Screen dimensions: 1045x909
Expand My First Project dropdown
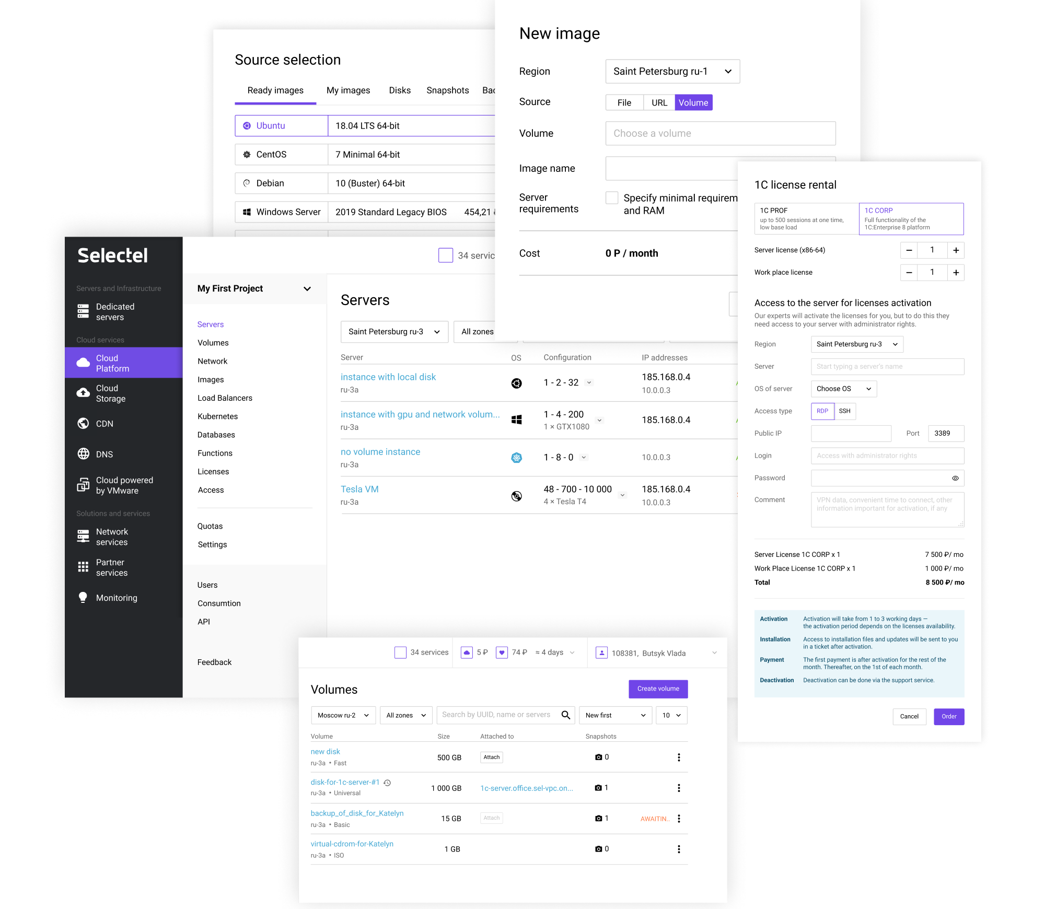[307, 289]
